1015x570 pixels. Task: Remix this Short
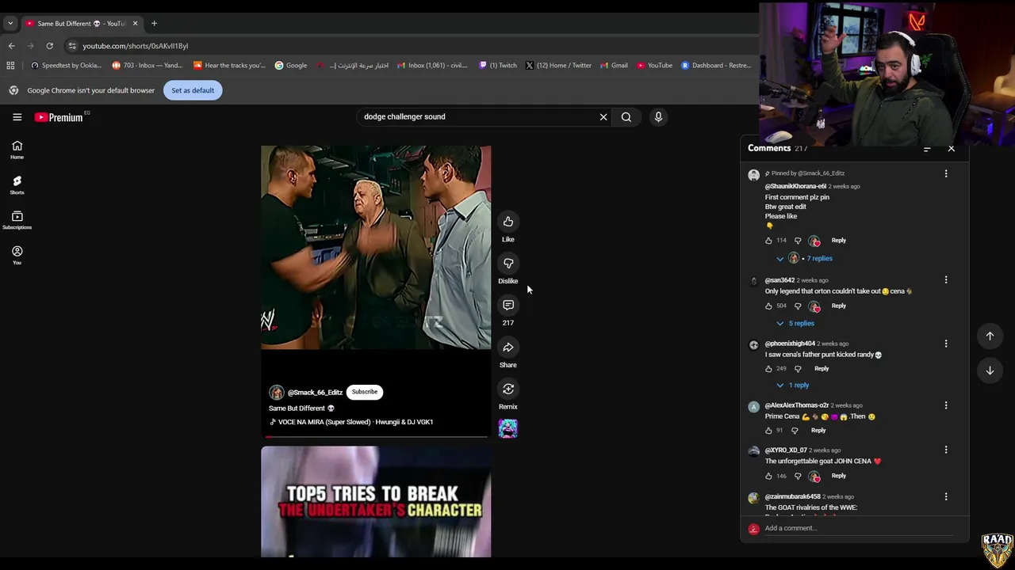point(508,389)
